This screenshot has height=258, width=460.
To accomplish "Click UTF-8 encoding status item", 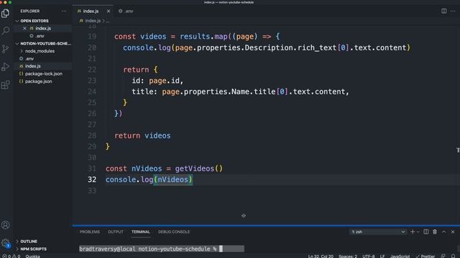I will 369,256.
